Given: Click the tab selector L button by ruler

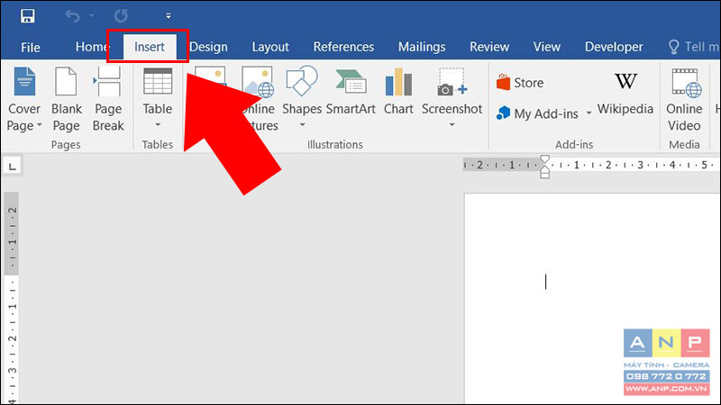Looking at the screenshot, I should point(13,166).
